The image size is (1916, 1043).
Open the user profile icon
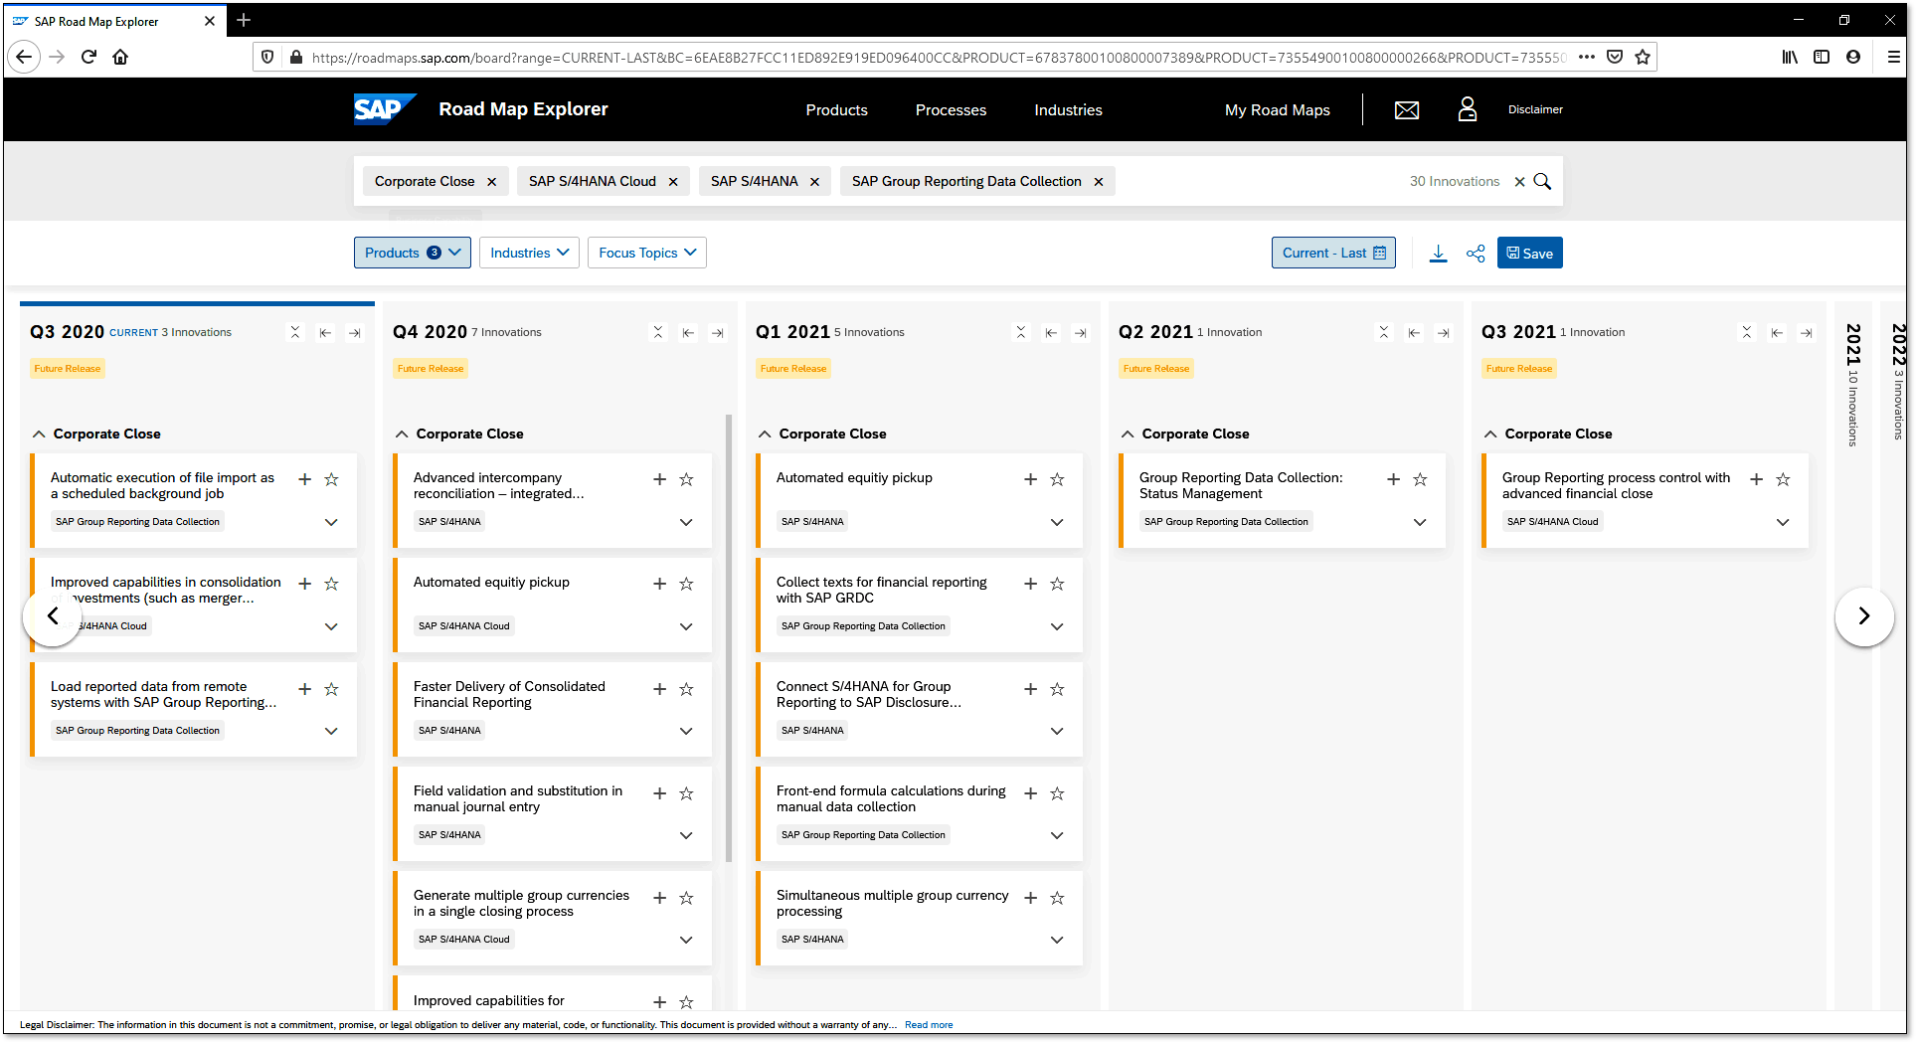pos(1467,109)
